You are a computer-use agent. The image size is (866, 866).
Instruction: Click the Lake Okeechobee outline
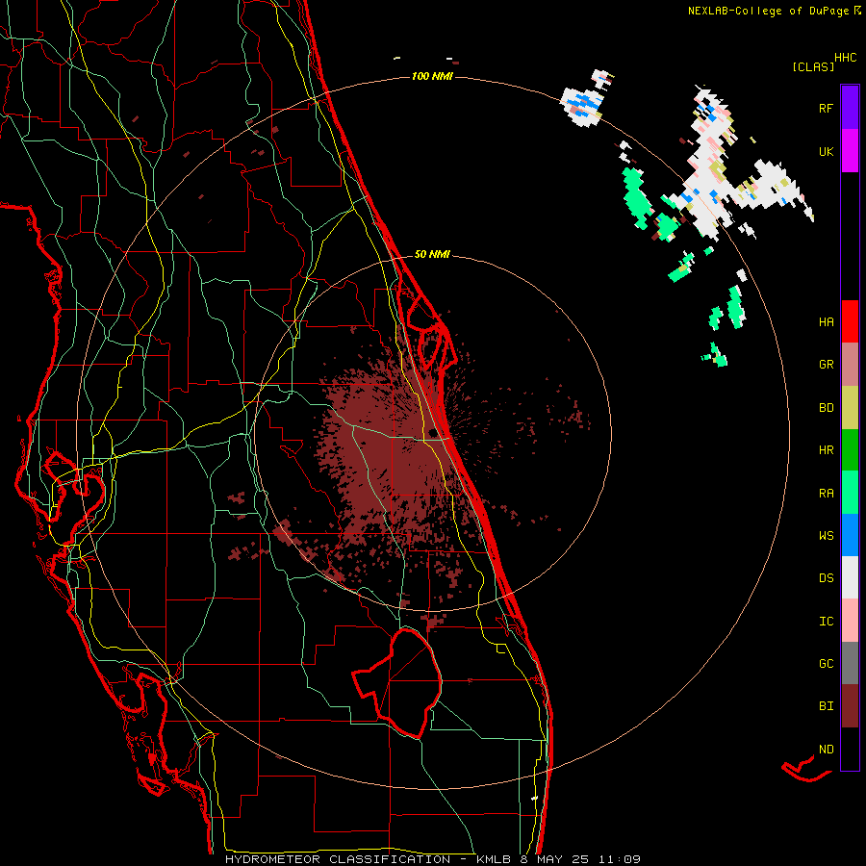[397, 683]
